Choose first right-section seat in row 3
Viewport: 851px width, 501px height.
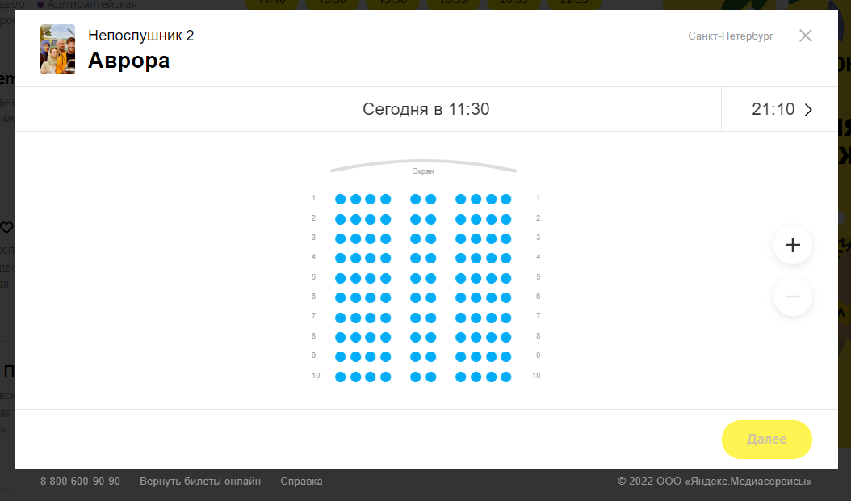point(461,238)
